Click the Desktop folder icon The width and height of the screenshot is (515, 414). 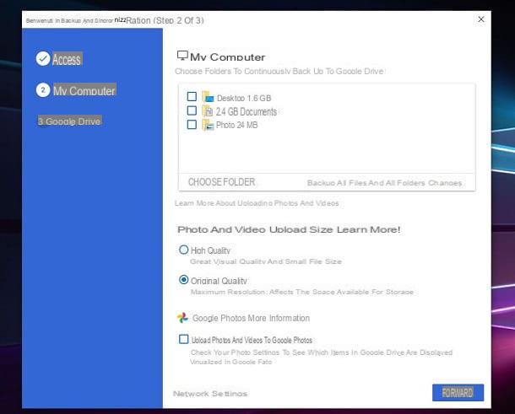click(x=208, y=97)
